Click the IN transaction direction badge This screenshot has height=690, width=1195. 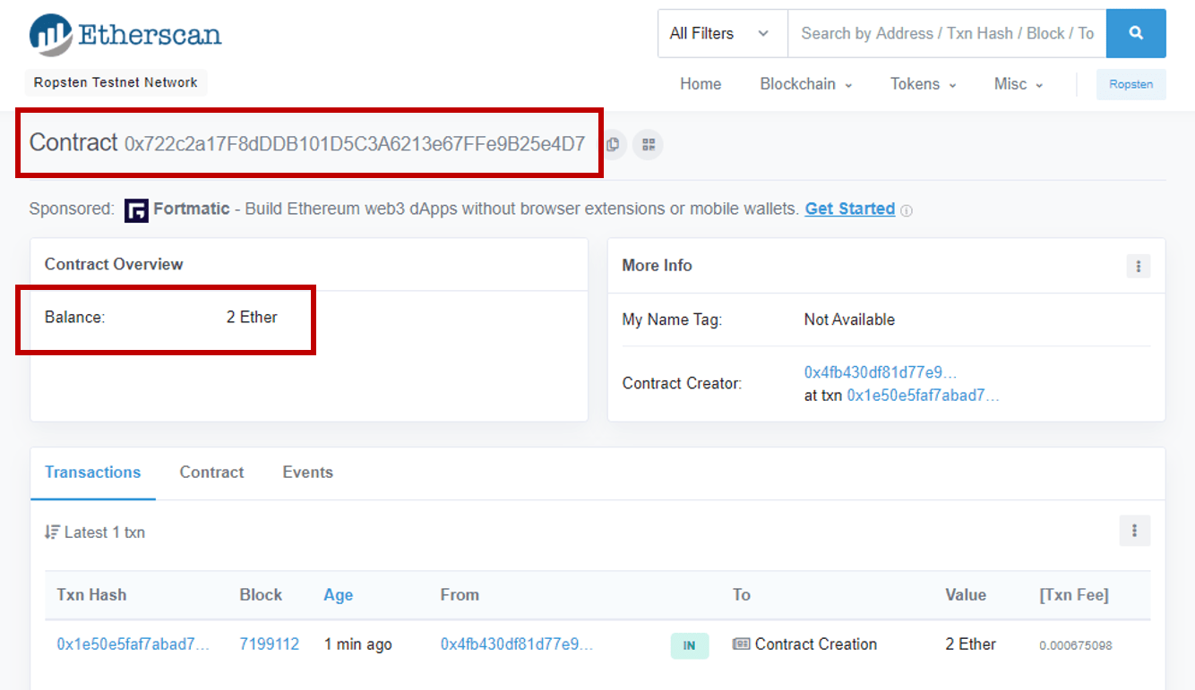pyautogui.click(x=690, y=644)
